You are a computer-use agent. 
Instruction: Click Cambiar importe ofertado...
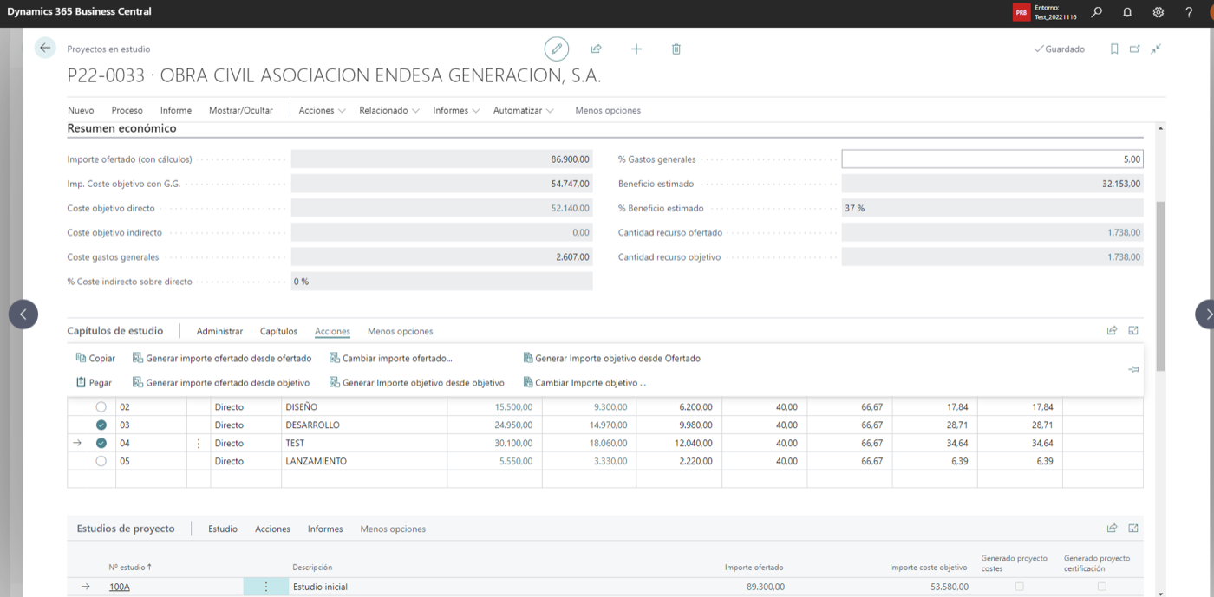[x=391, y=358]
